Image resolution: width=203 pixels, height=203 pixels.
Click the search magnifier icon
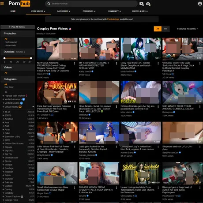coord(49,4)
